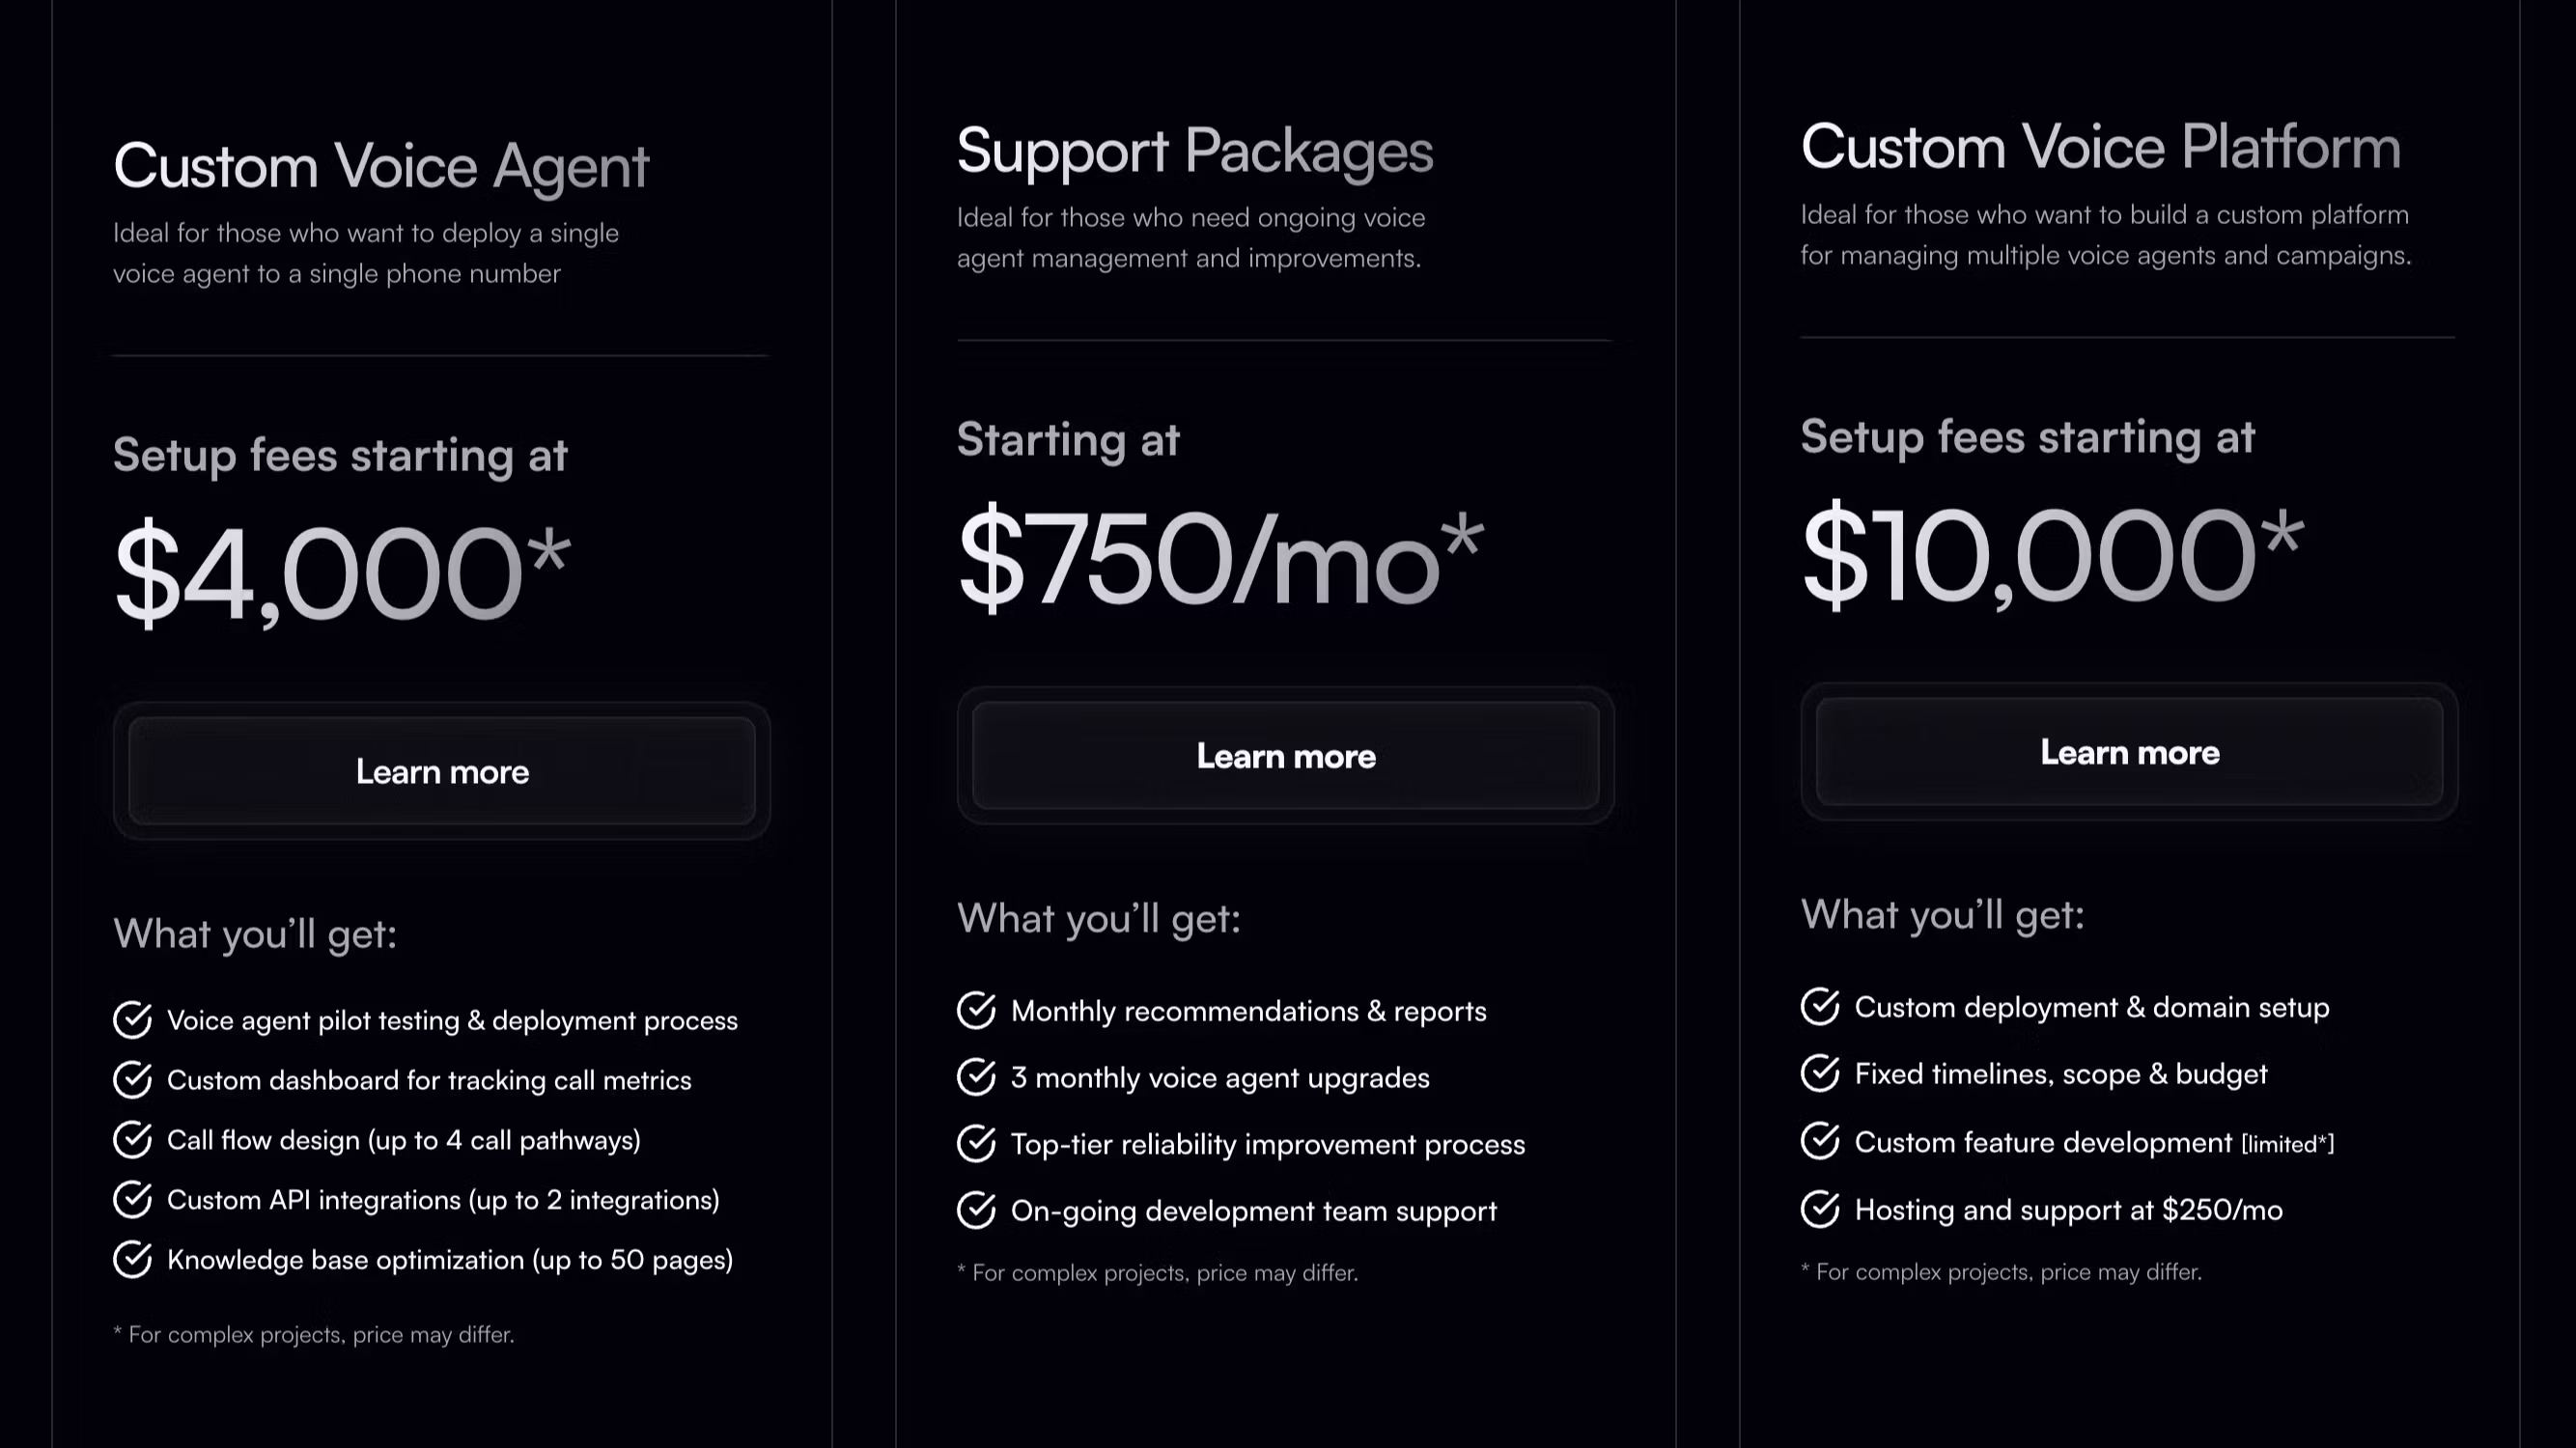Click Learn more under Custom Voice Platform
The height and width of the screenshot is (1448, 2576).
point(2129,752)
